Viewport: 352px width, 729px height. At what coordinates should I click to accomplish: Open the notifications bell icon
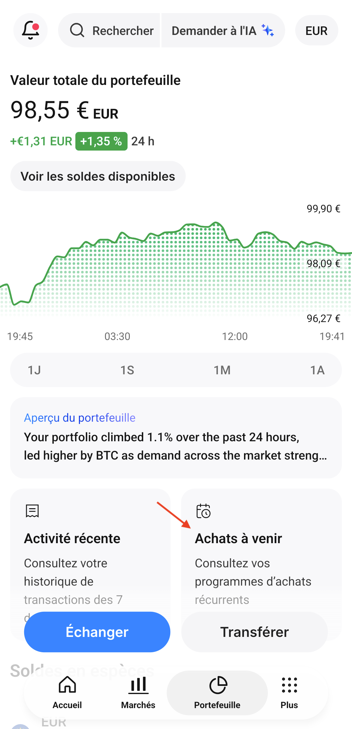click(30, 30)
